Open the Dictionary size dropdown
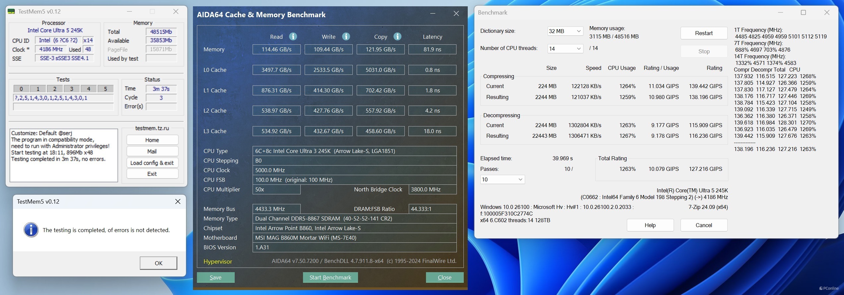This screenshot has height=295, width=844. pyautogui.click(x=565, y=31)
